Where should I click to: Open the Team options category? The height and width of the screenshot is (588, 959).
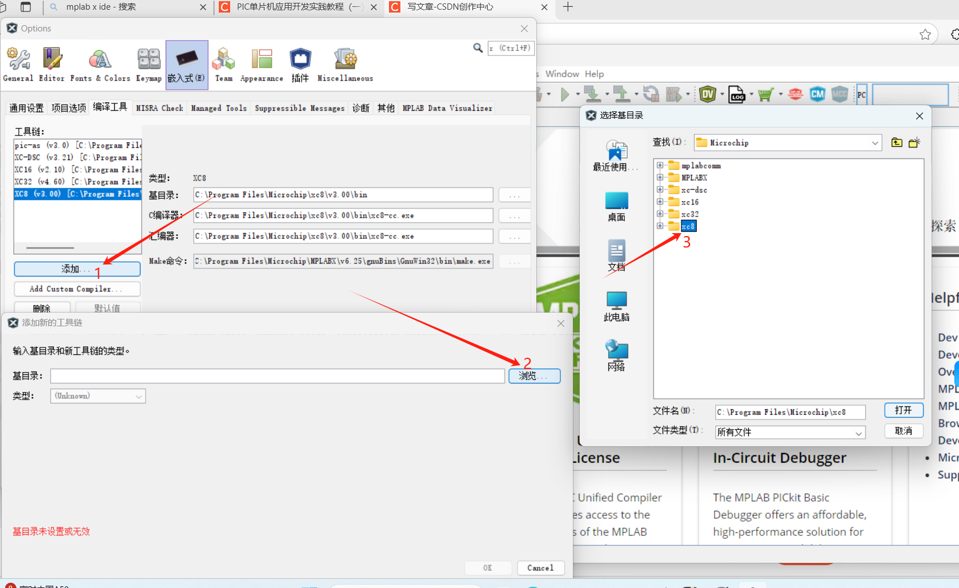coord(224,65)
